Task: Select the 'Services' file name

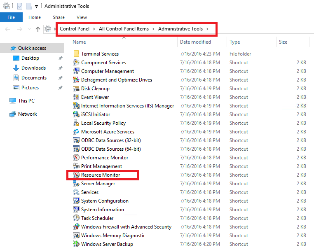Action: coord(90,192)
